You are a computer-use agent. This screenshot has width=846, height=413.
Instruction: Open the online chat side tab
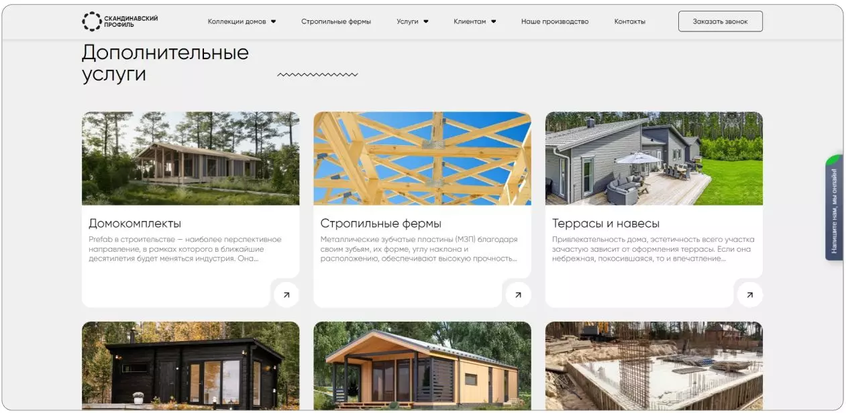pos(834,208)
